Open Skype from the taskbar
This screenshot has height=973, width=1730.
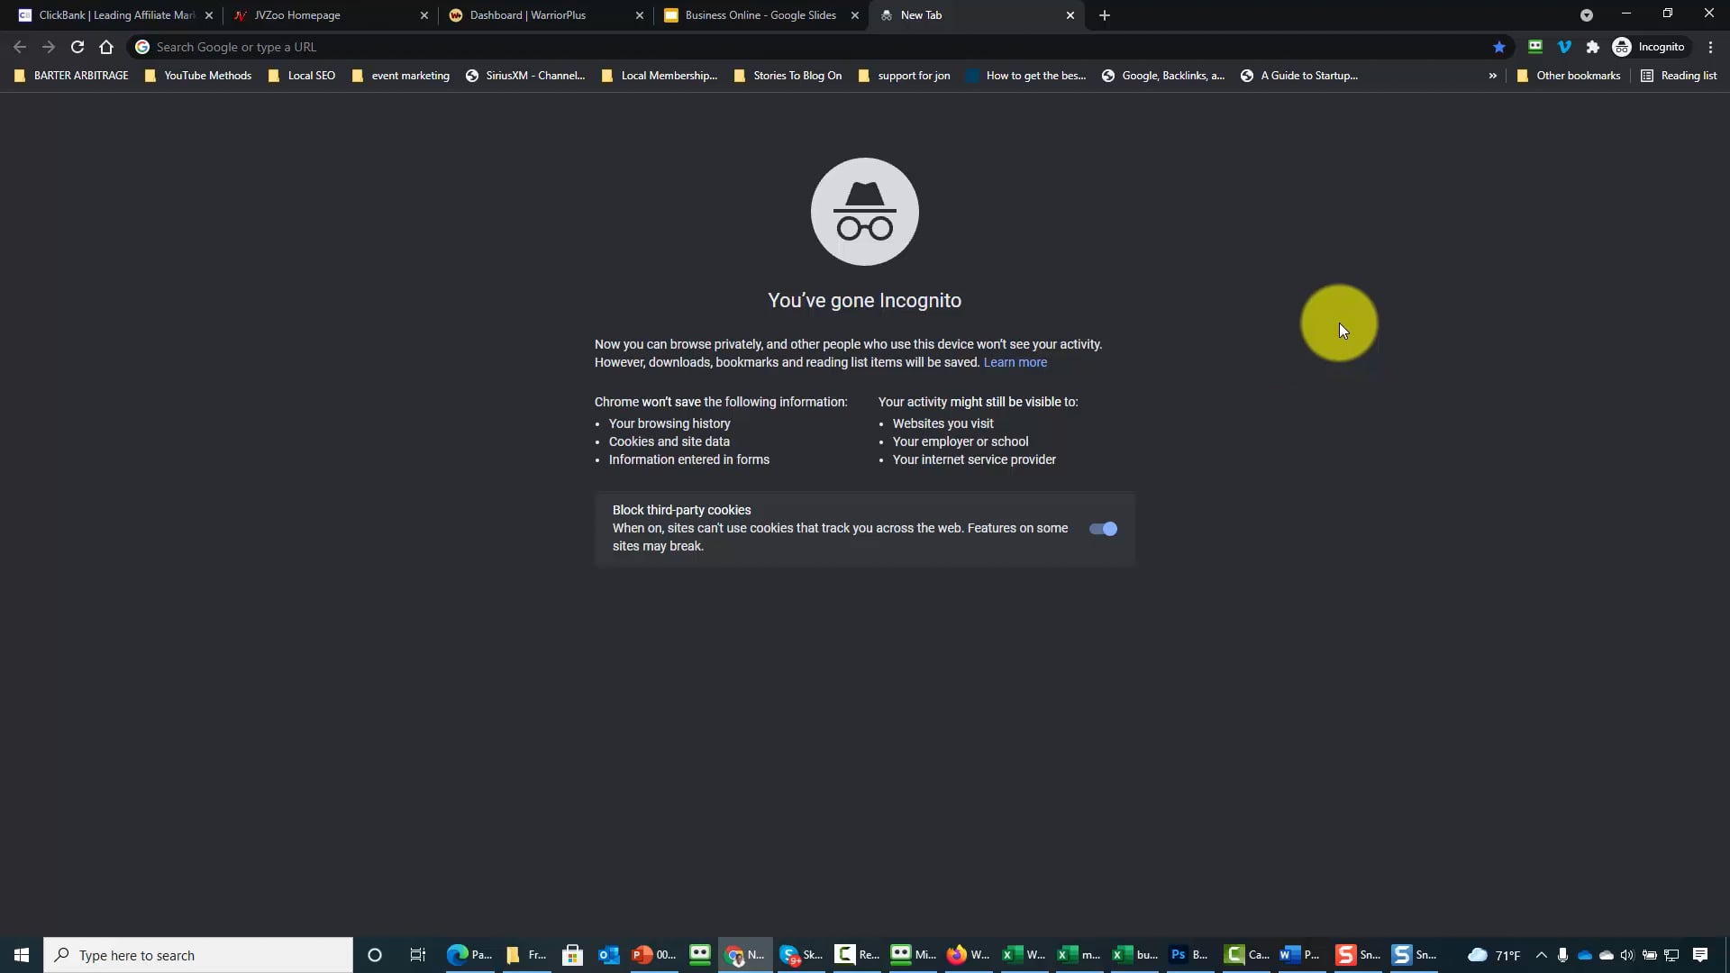click(801, 955)
